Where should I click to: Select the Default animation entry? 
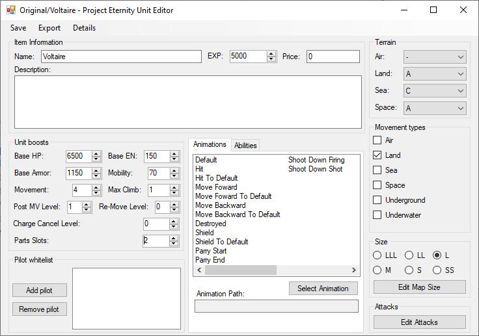tap(206, 160)
